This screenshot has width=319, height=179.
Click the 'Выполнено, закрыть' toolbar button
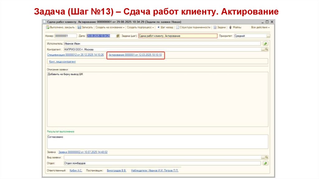tap(60, 27)
